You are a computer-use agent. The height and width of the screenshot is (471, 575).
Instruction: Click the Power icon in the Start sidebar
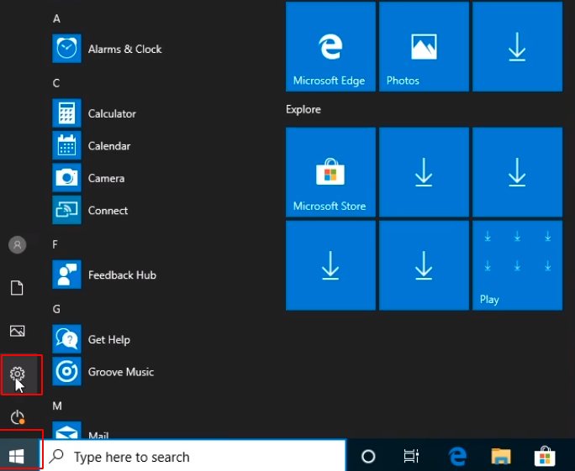coord(18,416)
